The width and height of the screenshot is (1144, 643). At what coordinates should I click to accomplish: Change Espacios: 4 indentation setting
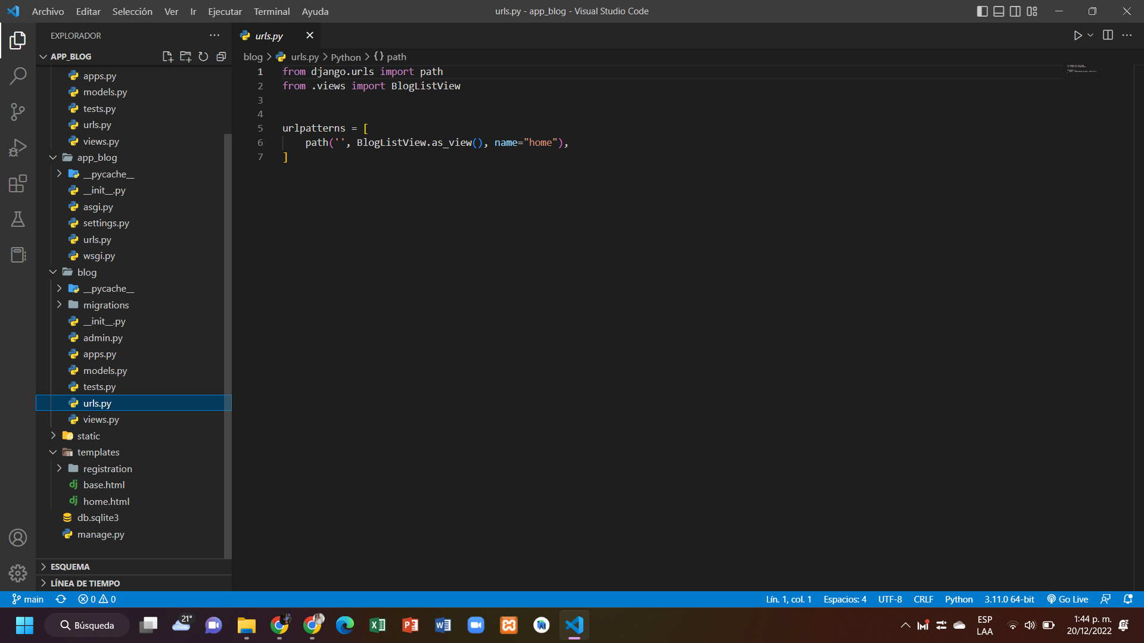(844, 599)
